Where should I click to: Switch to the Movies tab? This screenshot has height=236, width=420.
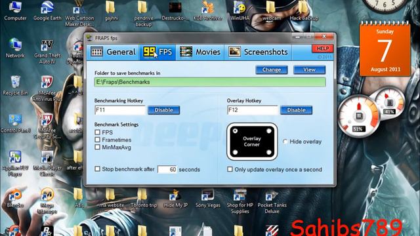tap(200, 52)
